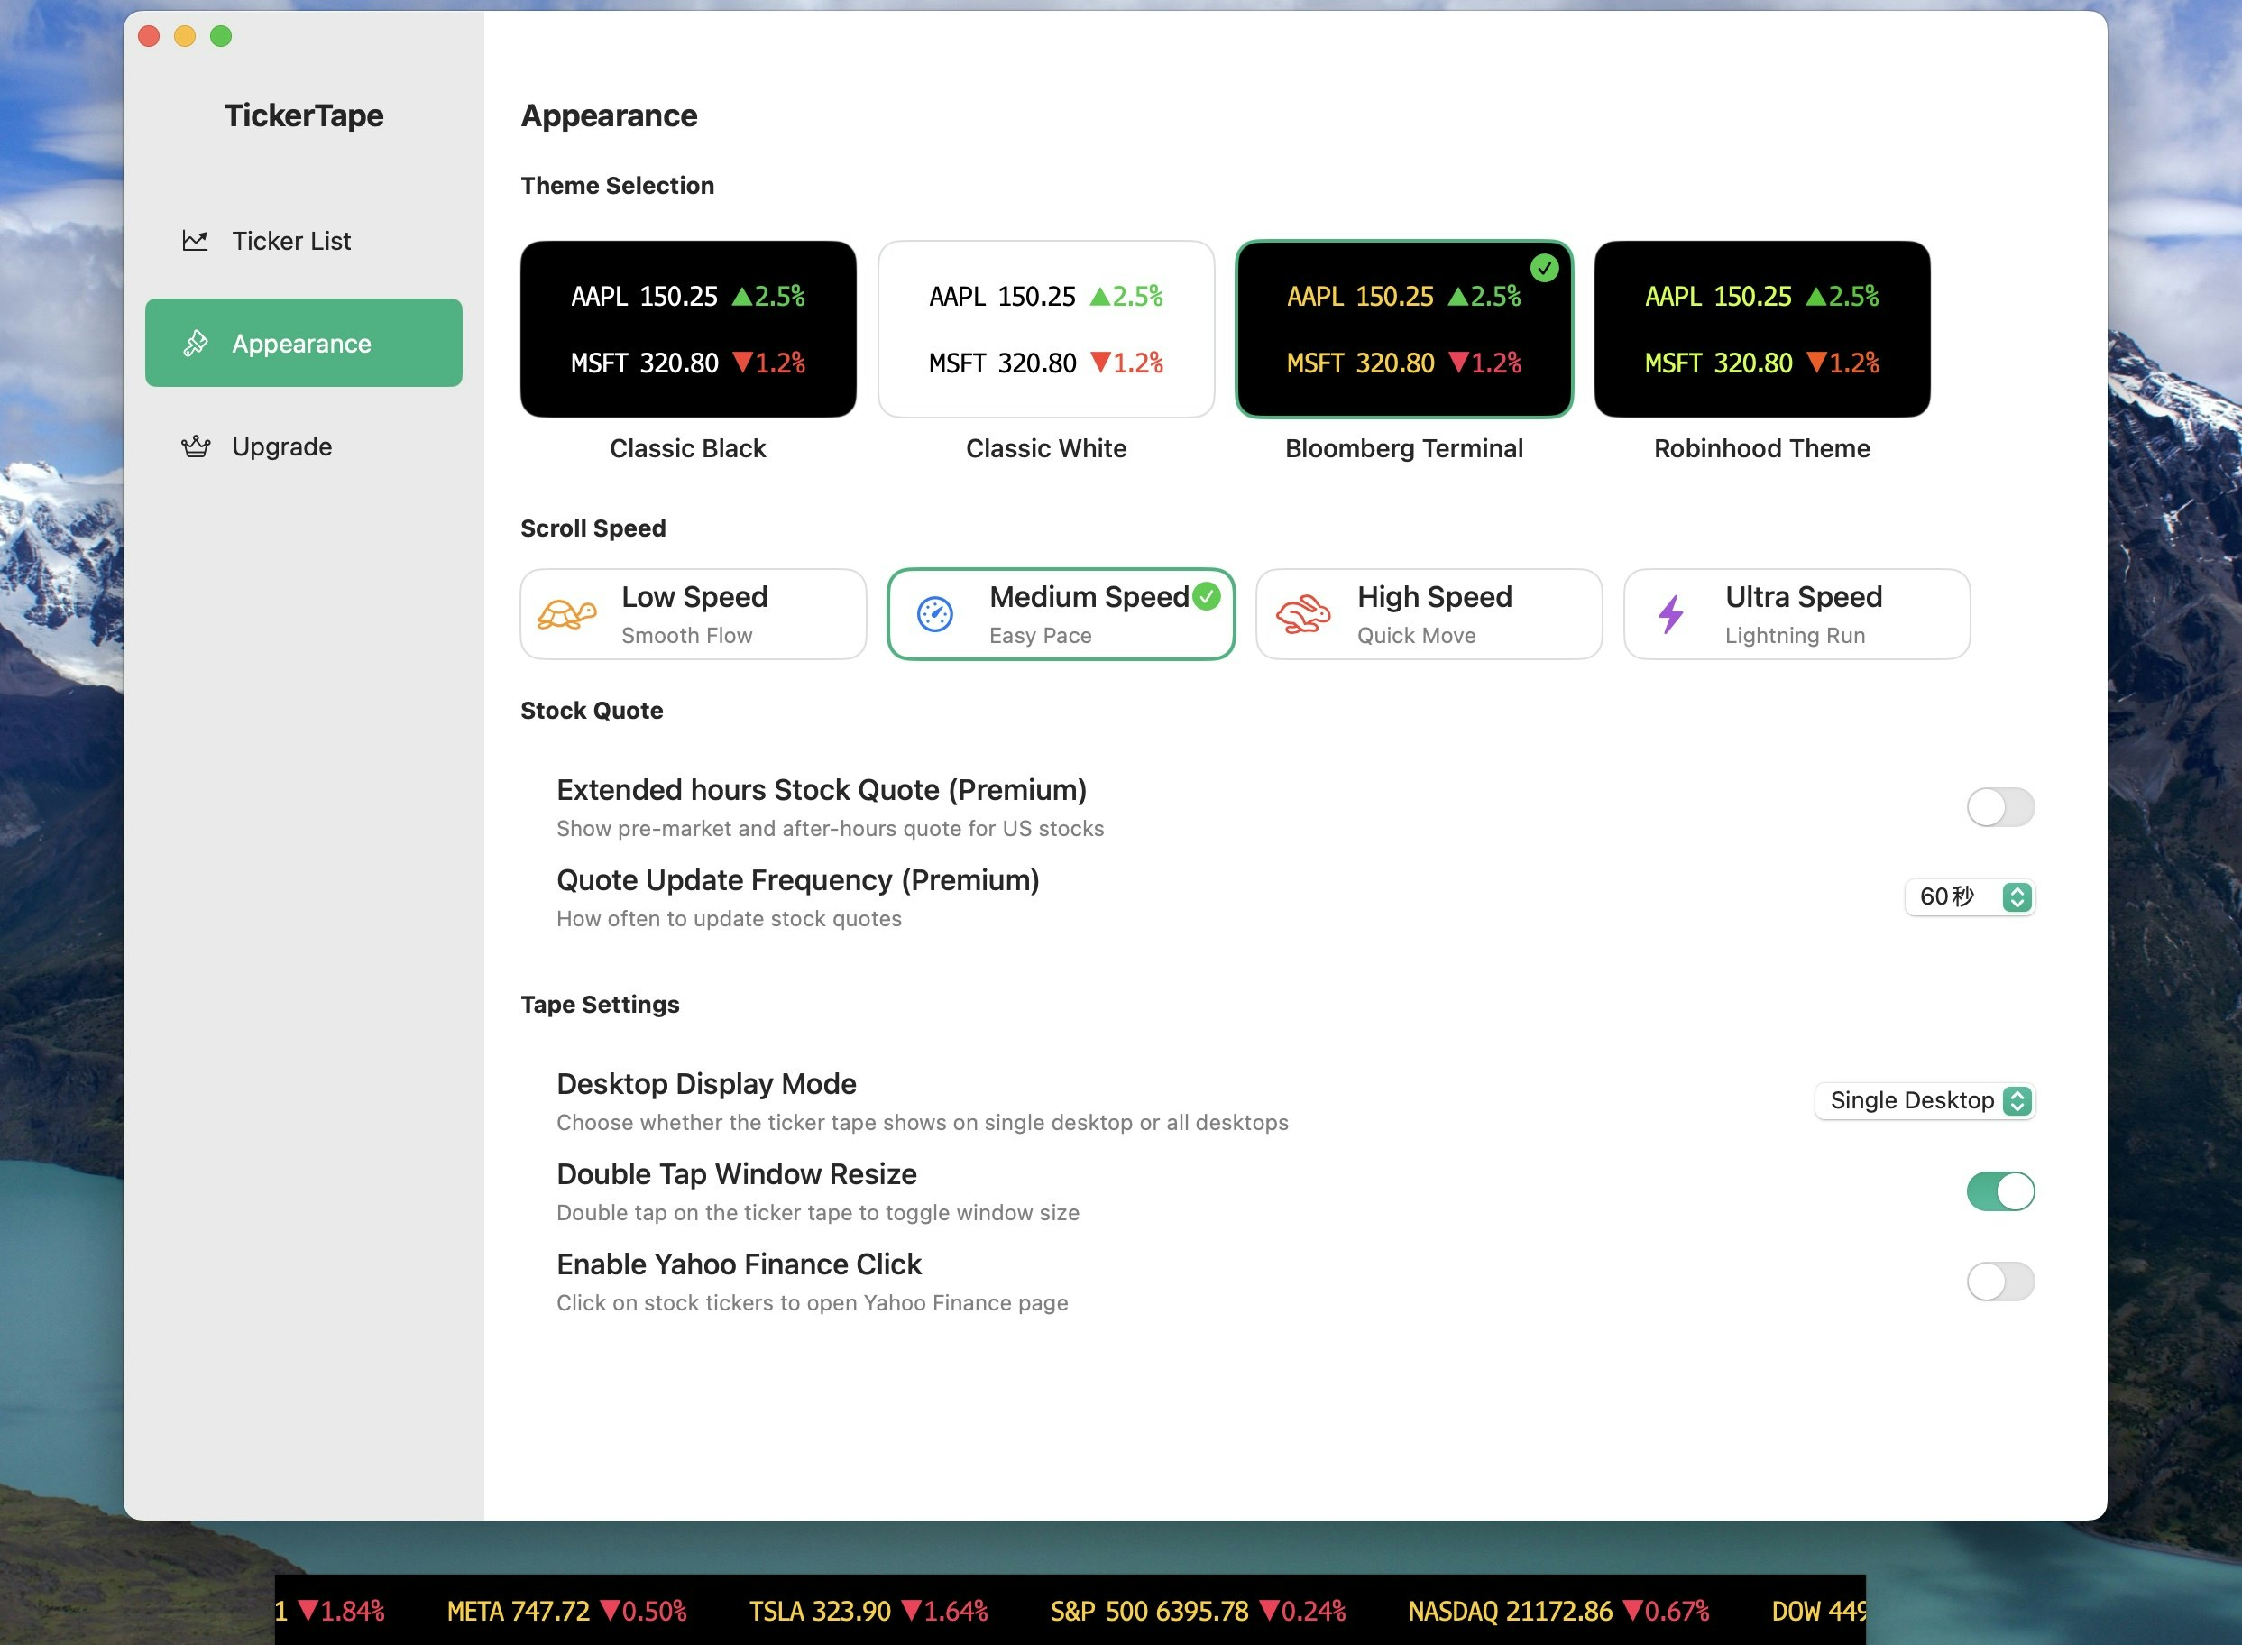Select Medium Speed Easy Pace option
This screenshot has height=1645, width=2242.
[1061, 614]
